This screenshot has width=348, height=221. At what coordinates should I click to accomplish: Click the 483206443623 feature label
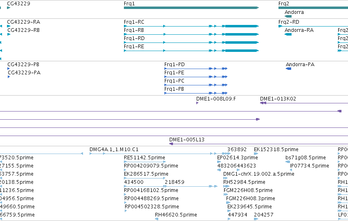click(237, 166)
